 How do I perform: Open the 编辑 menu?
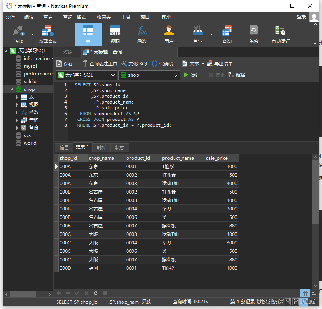pos(29,17)
